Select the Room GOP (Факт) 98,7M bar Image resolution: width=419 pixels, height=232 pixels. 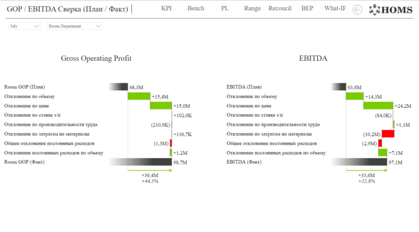tap(140, 161)
